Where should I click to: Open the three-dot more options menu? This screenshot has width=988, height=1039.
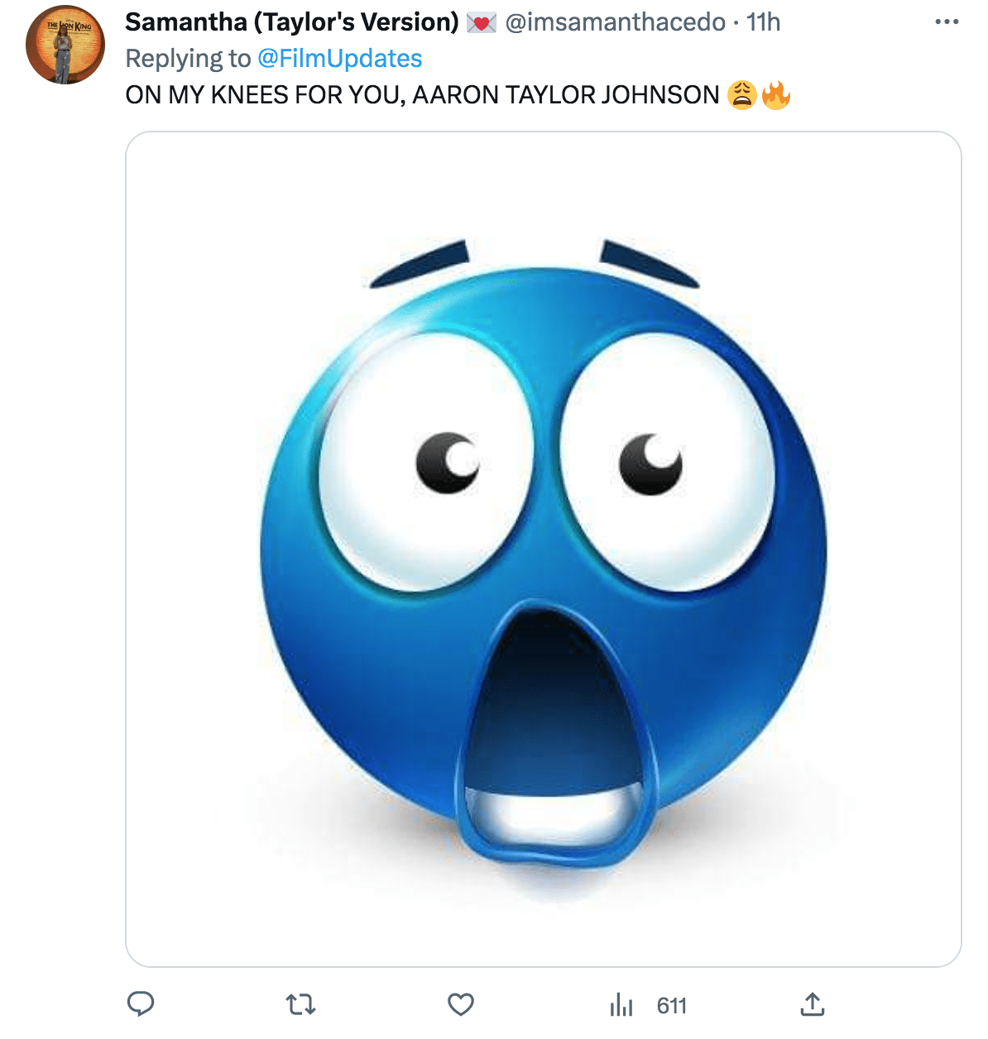pos(947,22)
